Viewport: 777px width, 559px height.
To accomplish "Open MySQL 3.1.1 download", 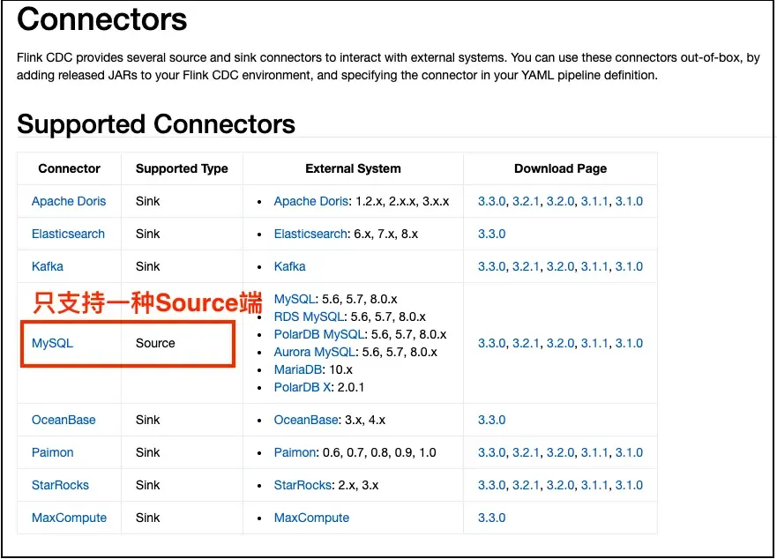I will (594, 343).
